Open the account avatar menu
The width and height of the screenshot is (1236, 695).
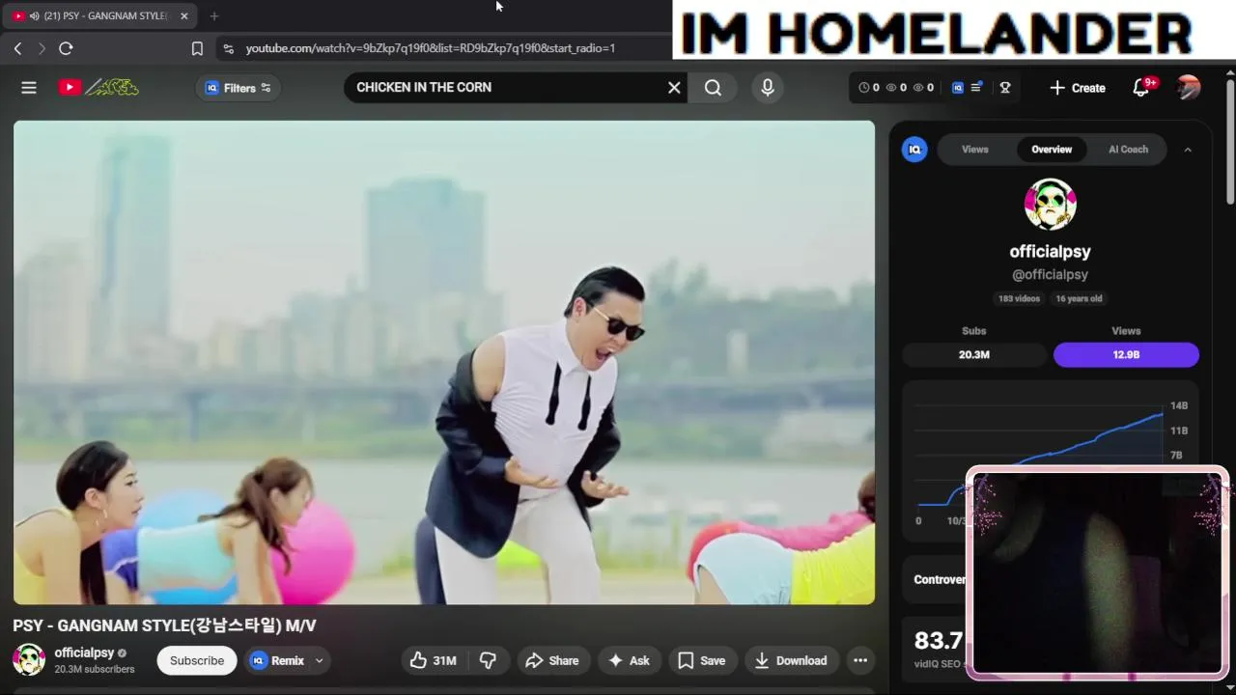pos(1189,88)
